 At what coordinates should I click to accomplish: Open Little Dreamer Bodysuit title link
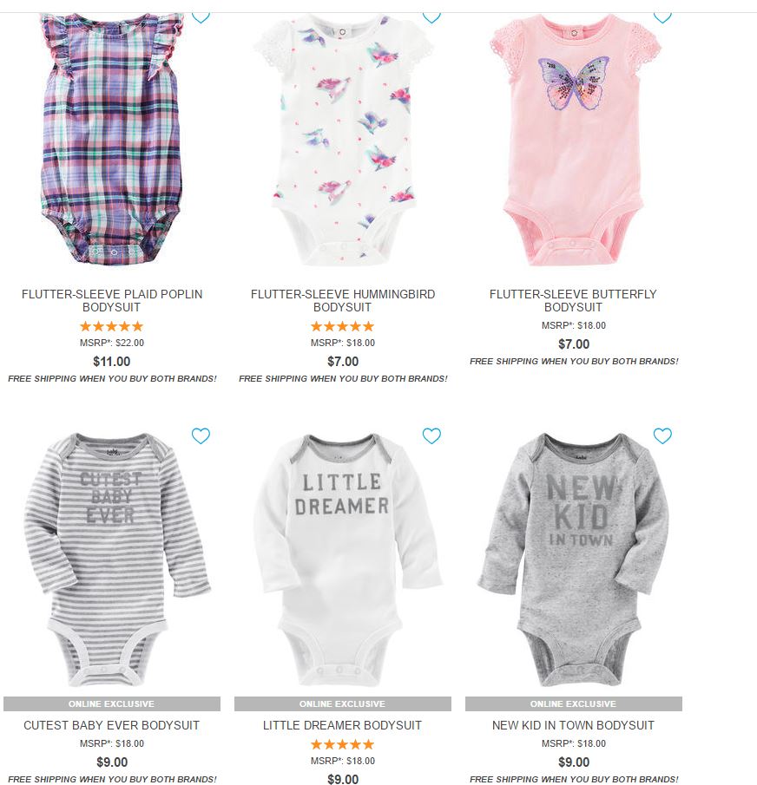(343, 725)
